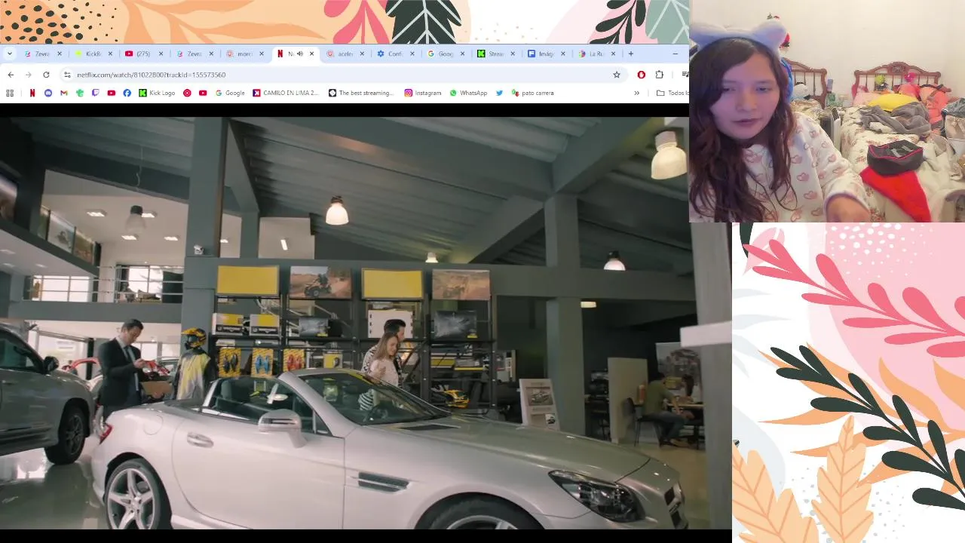
Task: Click the forward navigation arrow
Action: (x=28, y=75)
